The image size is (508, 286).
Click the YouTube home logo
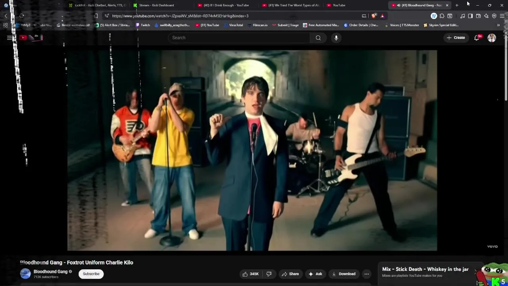tap(31, 38)
